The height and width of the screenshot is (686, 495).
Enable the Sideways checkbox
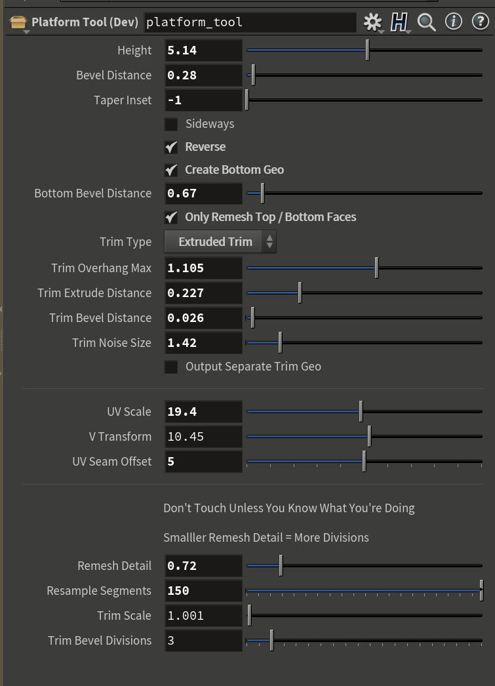[x=170, y=123]
